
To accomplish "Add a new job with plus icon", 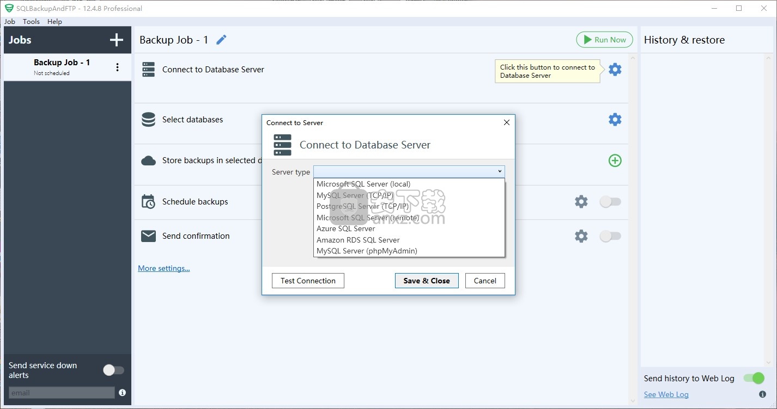I will tap(117, 40).
